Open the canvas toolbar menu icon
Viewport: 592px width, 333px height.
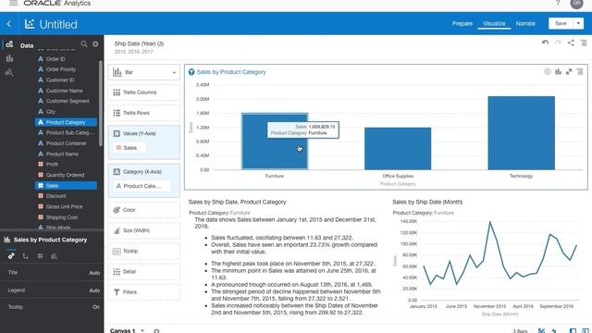click(584, 43)
